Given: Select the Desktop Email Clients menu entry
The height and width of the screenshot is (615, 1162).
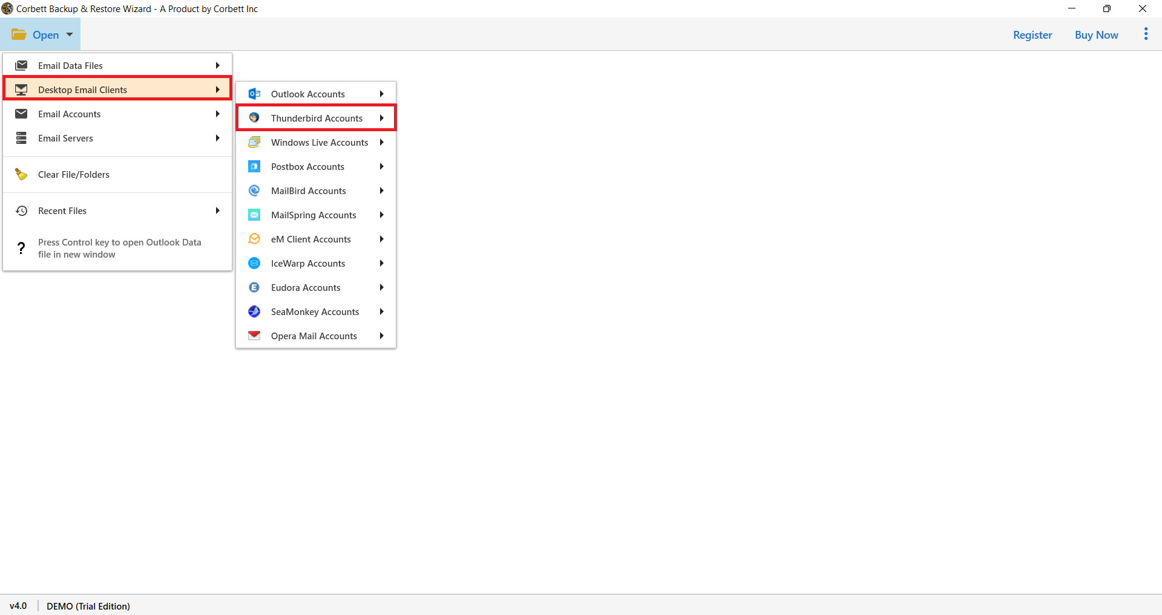Looking at the screenshot, I should click(x=117, y=89).
